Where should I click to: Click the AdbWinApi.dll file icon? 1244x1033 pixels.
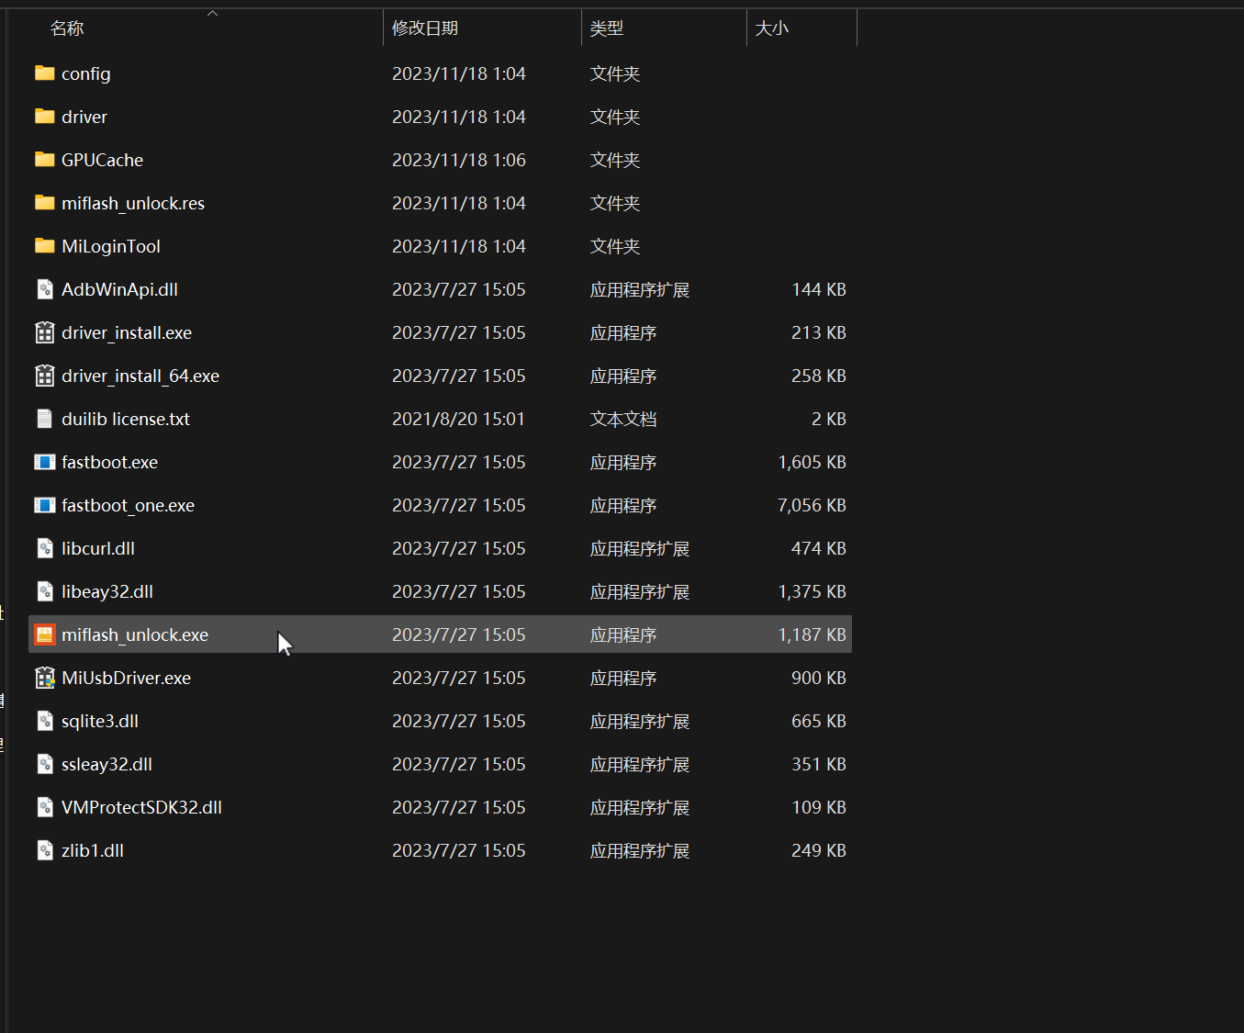tap(44, 289)
